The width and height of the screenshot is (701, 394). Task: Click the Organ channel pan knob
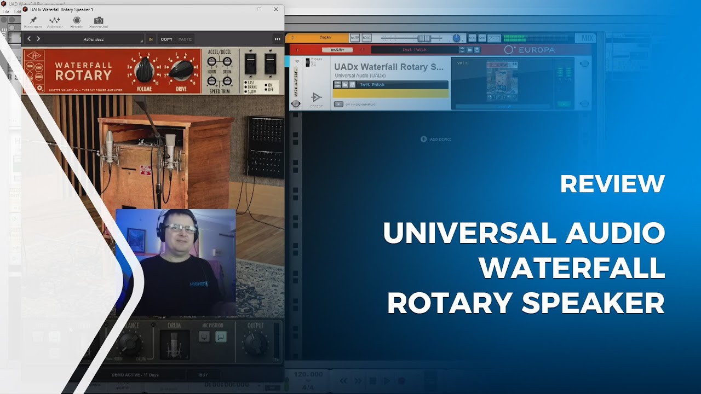point(456,38)
